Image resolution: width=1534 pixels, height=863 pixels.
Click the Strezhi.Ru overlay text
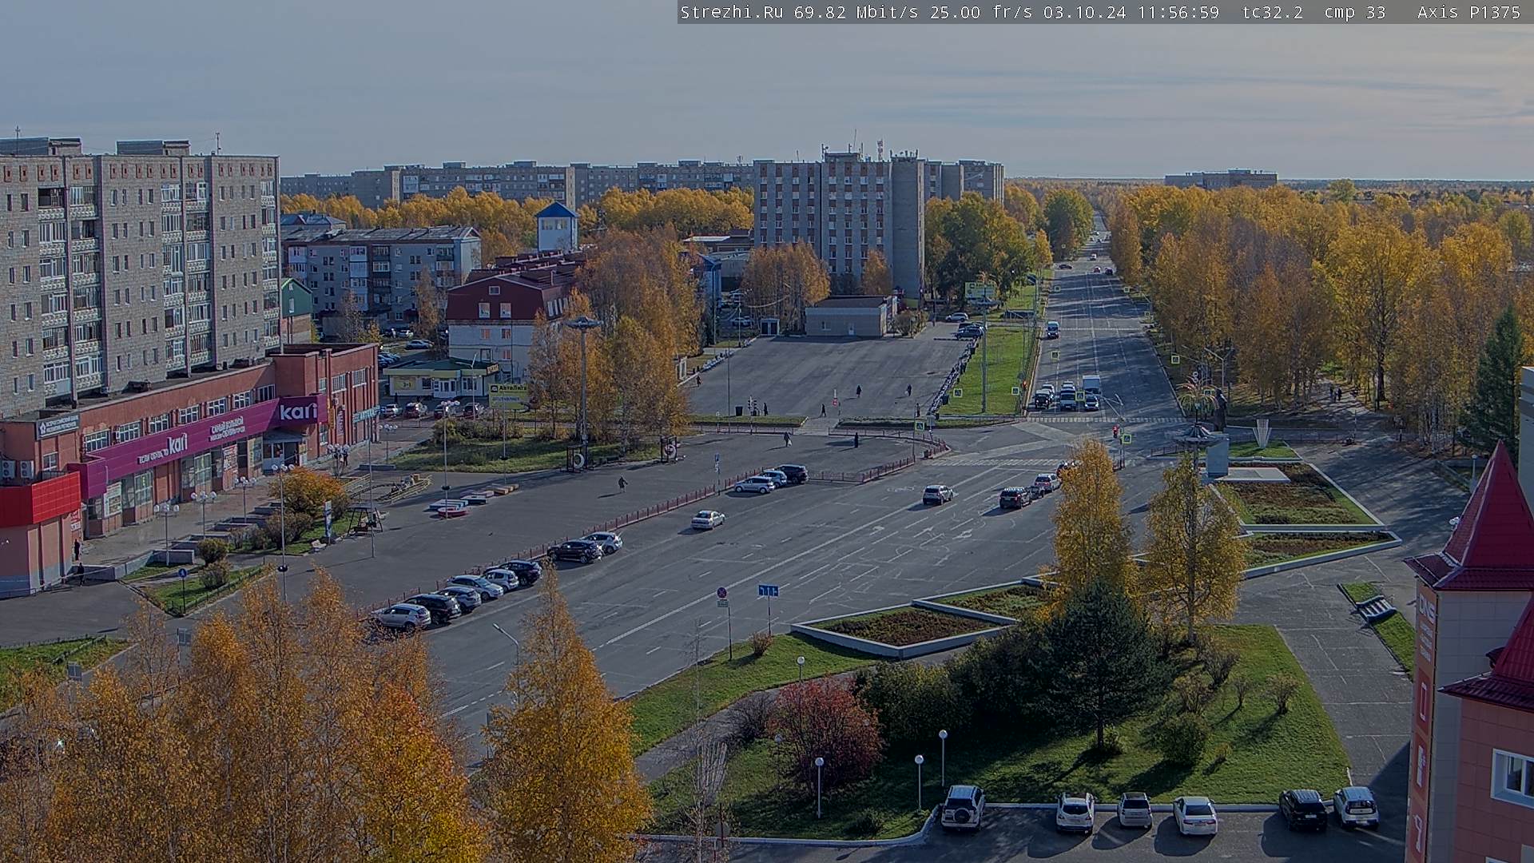point(731,12)
